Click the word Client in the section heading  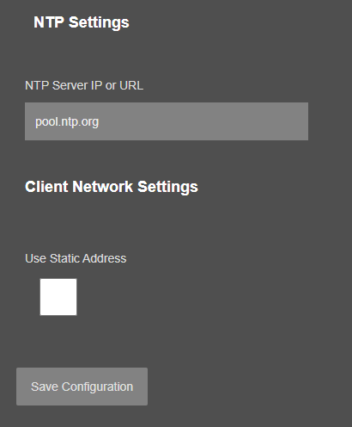46,187
